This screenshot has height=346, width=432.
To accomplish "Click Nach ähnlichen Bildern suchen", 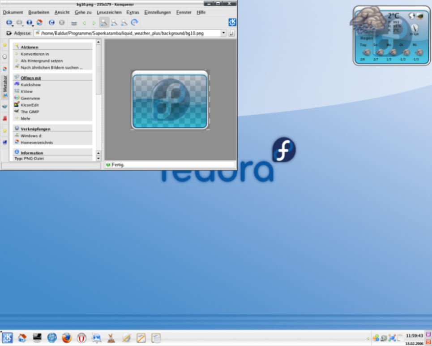I will 51,68.
